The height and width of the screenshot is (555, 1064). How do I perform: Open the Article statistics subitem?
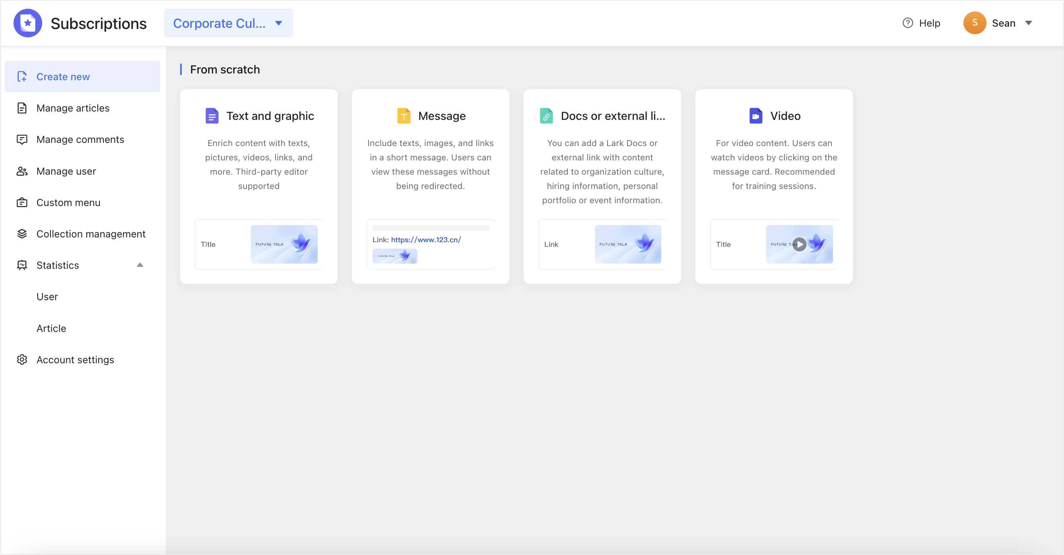pyautogui.click(x=51, y=328)
